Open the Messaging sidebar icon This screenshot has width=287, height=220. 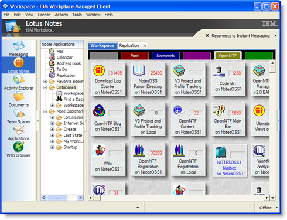click(x=19, y=49)
